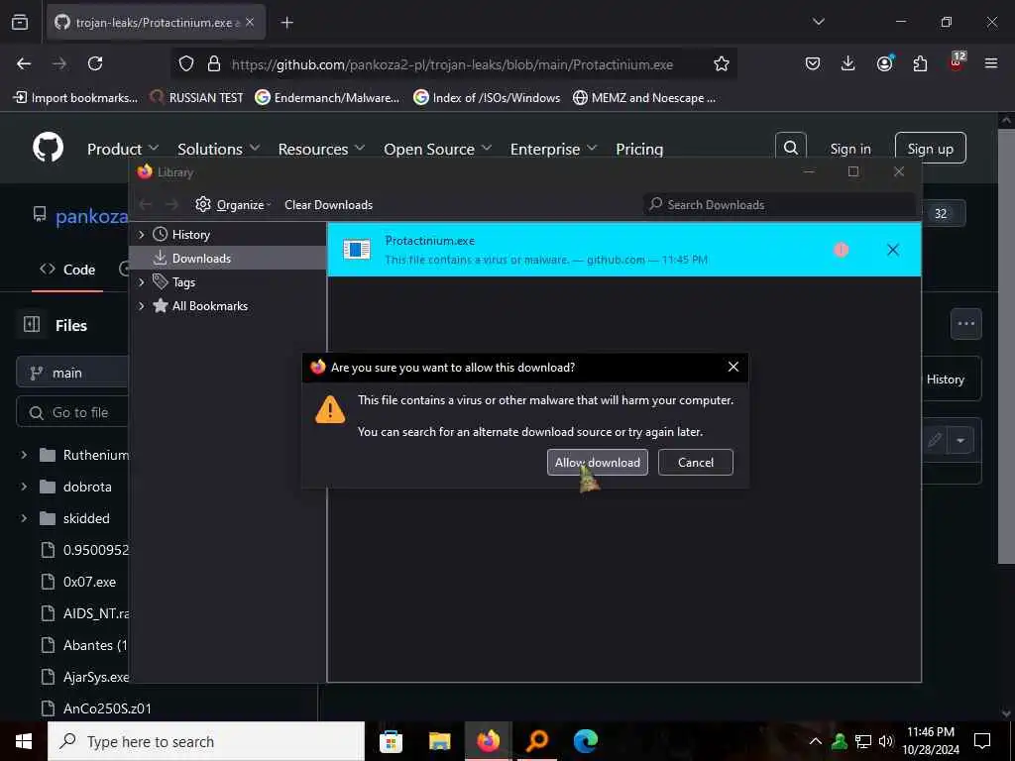Click the three-dots more options button on GitHub

coord(965,324)
